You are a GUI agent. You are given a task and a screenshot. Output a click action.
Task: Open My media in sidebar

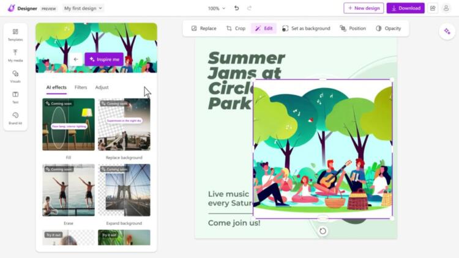(15, 55)
